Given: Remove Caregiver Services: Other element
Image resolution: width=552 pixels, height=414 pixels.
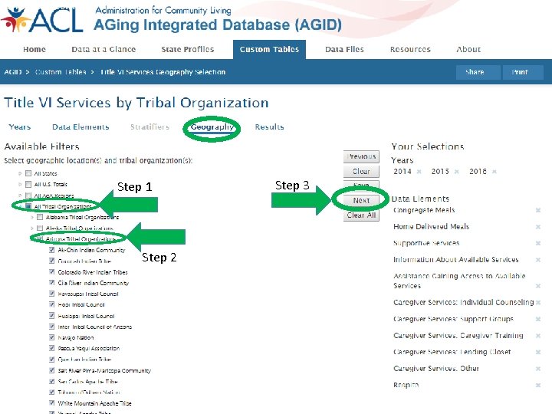Looking at the screenshot, I should click(538, 369).
